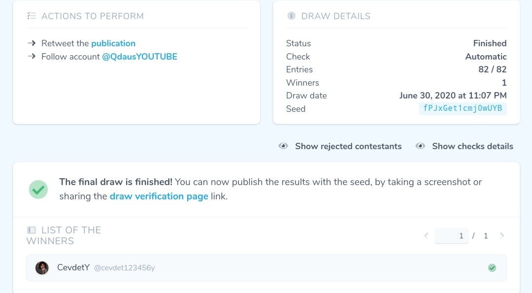Click the @cevdet123456y username handle
The image size is (532, 293).
(124, 268)
